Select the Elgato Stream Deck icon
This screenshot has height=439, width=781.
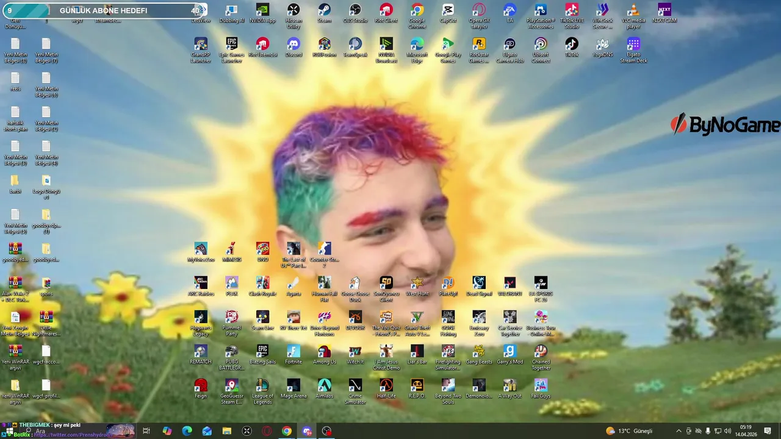click(633, 51)
